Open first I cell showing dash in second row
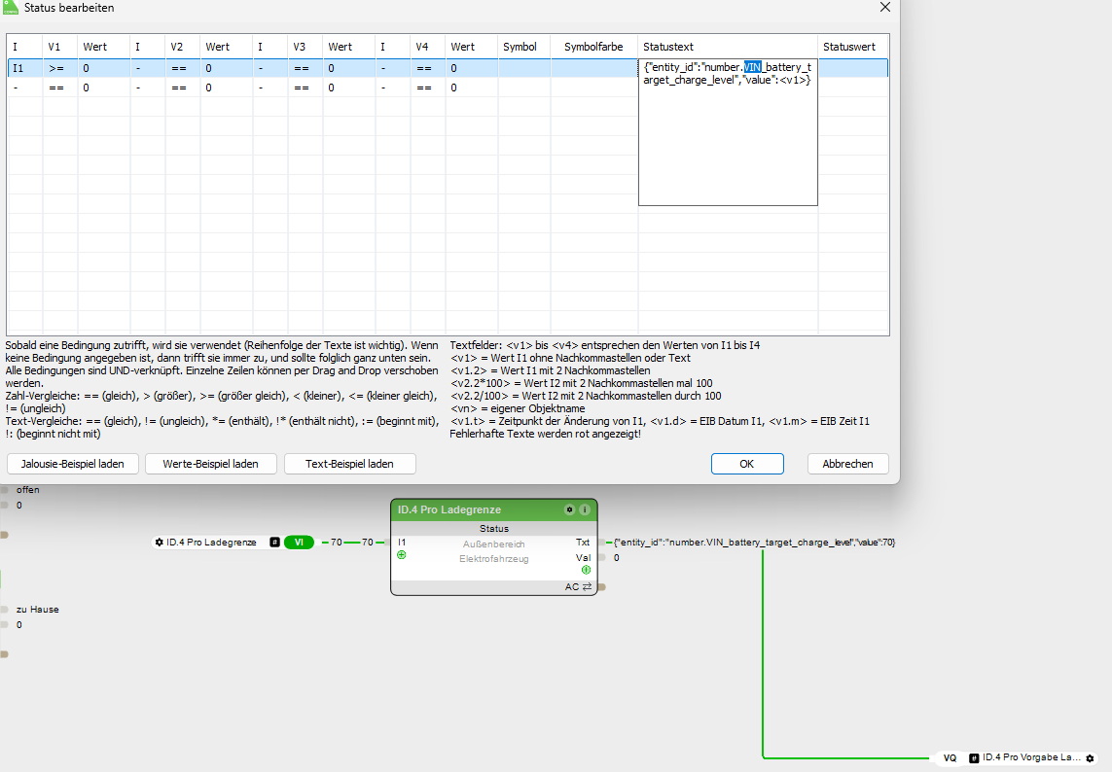1112x772 pixels. click(25, 88)
